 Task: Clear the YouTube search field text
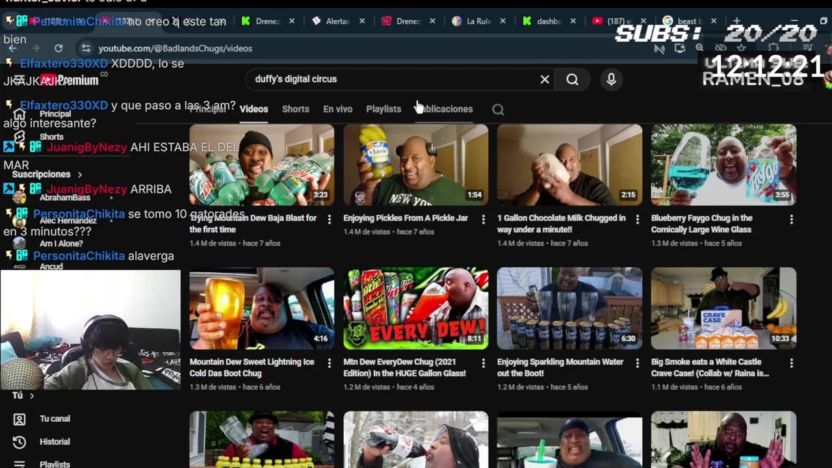coord(545,79)
